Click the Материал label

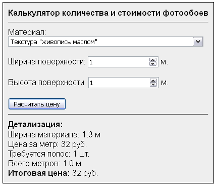point(27,32)
